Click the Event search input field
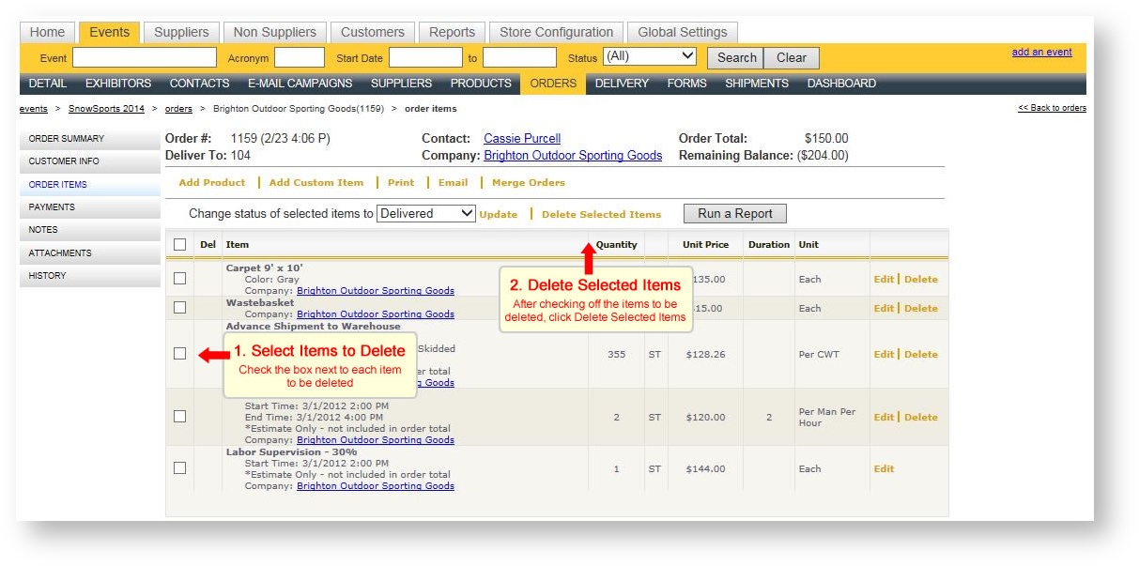 click(x=144, y=57)
